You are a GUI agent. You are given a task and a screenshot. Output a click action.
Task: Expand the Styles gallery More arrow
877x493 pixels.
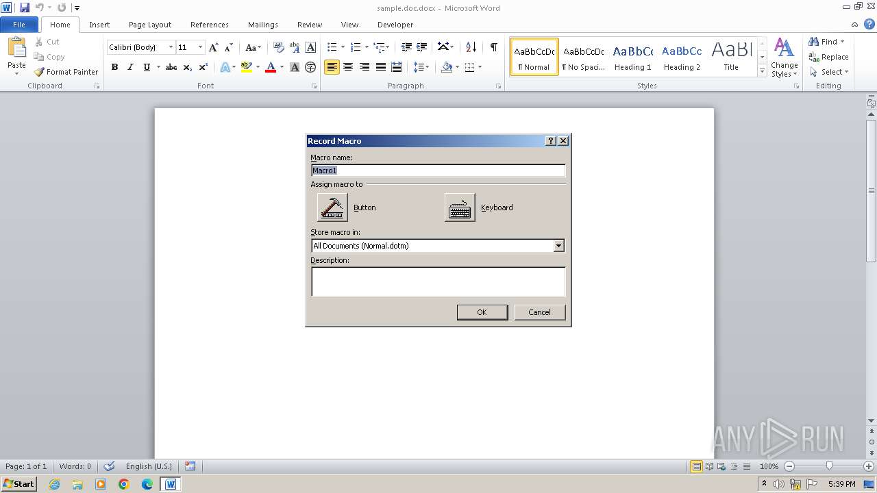[x=762, y=71]
